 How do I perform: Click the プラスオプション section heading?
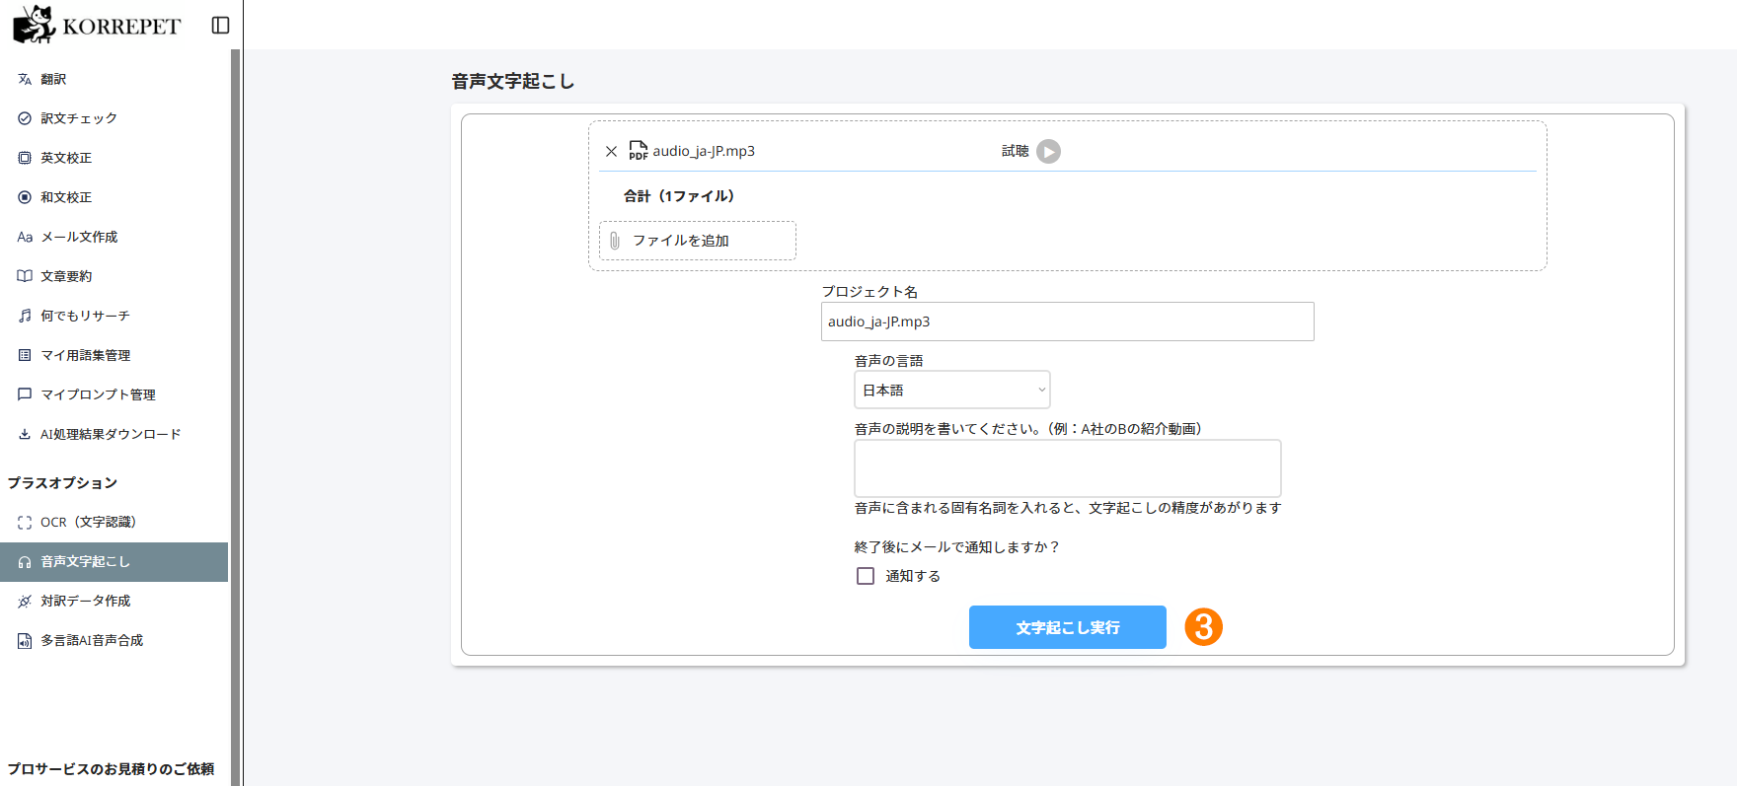(x=62, y=483)
